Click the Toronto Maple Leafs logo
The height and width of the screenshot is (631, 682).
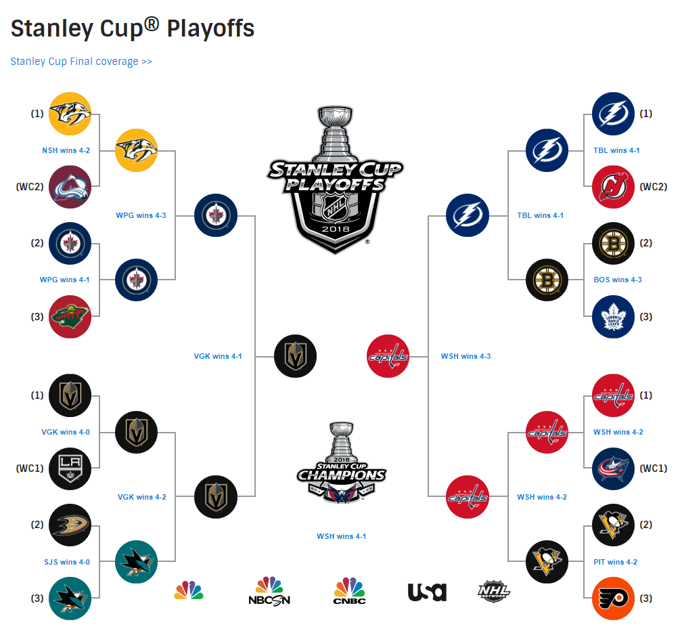[x=613, y=316]
